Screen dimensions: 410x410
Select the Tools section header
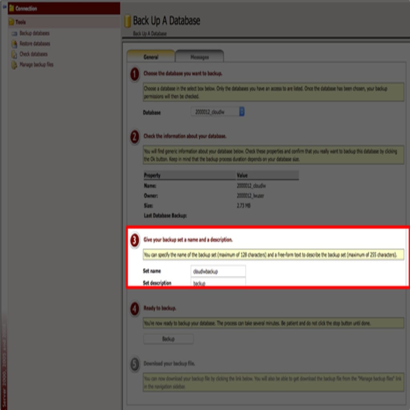point(64,22)
